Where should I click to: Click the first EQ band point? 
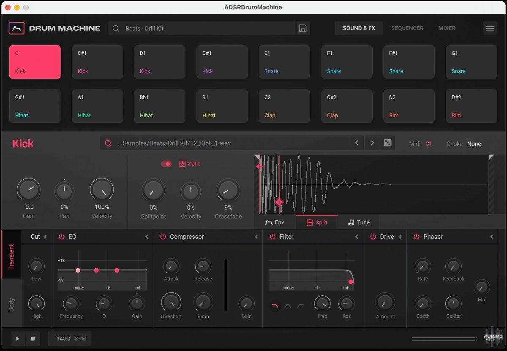(78, 270)
